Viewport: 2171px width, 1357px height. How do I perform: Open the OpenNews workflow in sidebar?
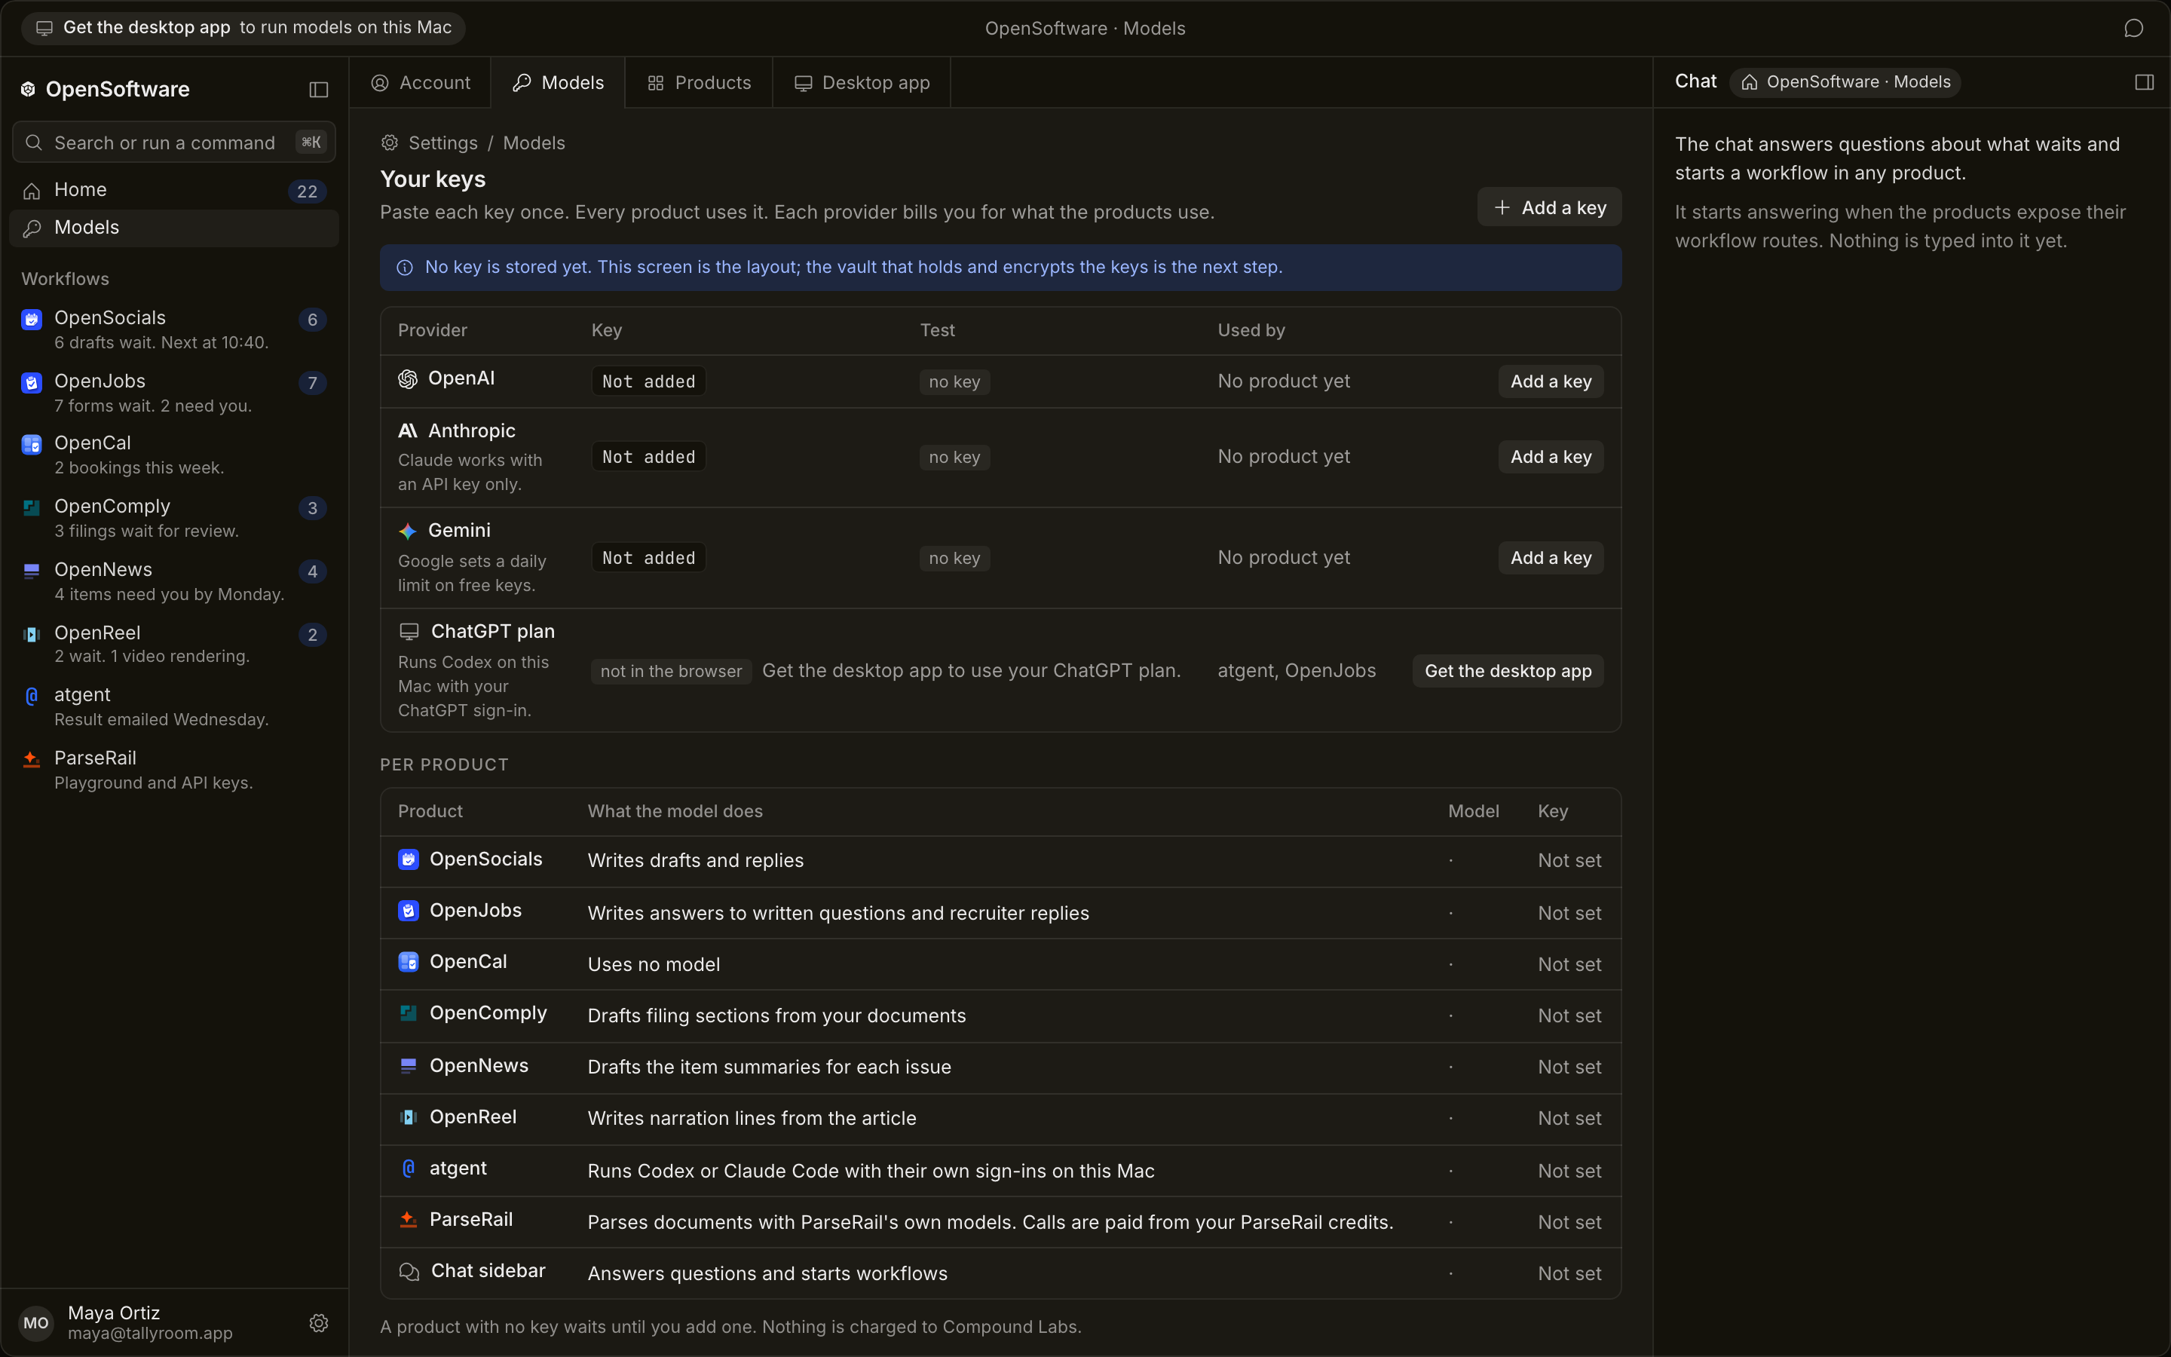tap(174, 581)
